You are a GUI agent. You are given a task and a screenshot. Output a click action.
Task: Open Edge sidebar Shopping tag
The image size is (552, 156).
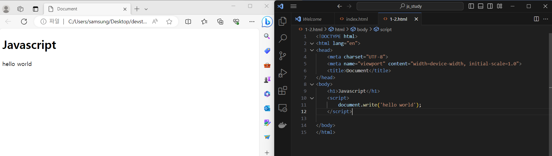[x=267, y=51]
